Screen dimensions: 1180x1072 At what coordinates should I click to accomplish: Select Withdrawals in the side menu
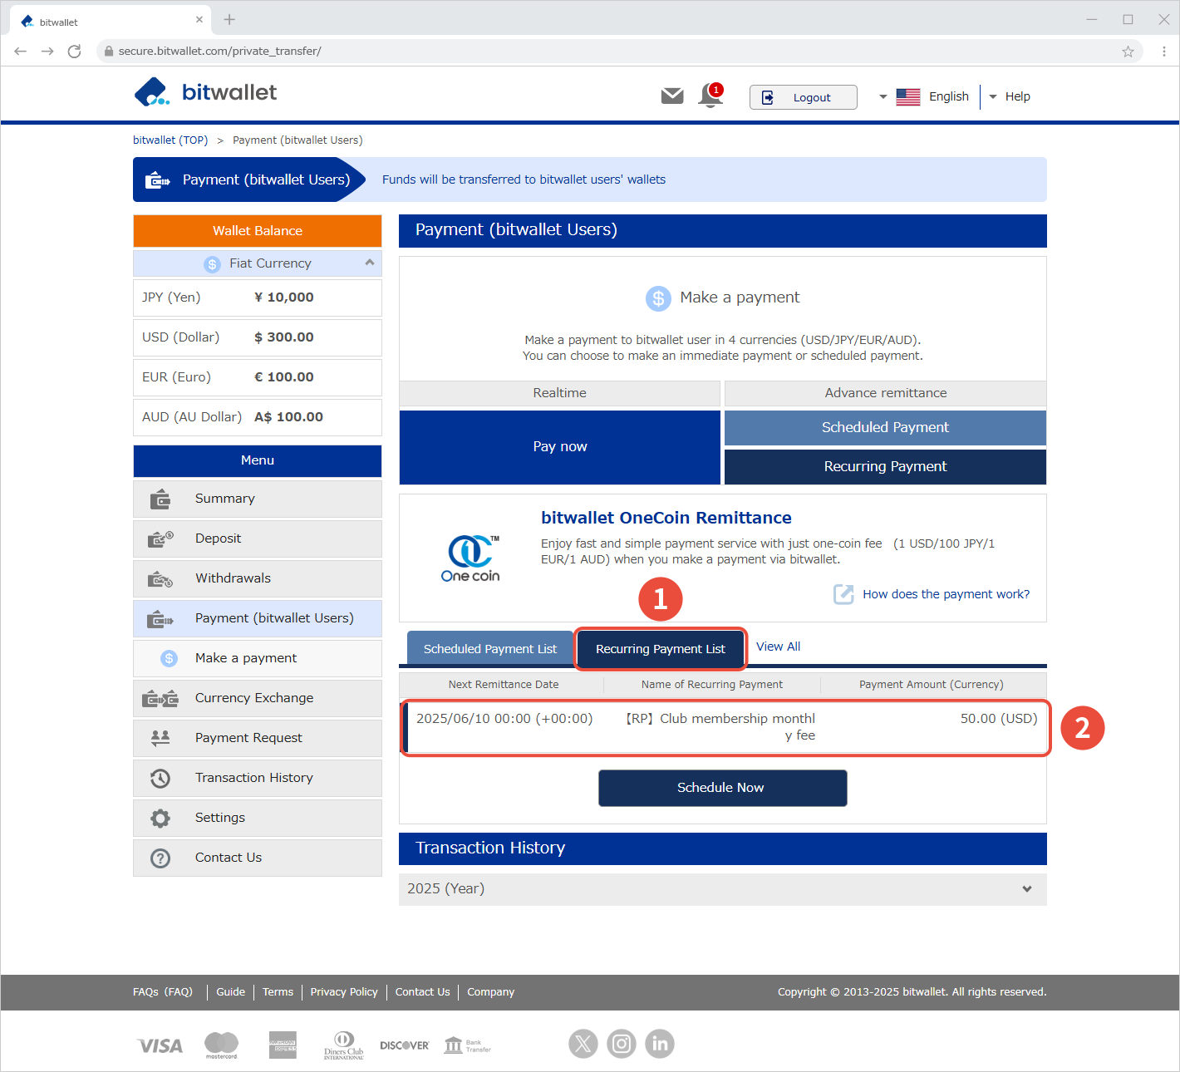(x=258, y=578)
